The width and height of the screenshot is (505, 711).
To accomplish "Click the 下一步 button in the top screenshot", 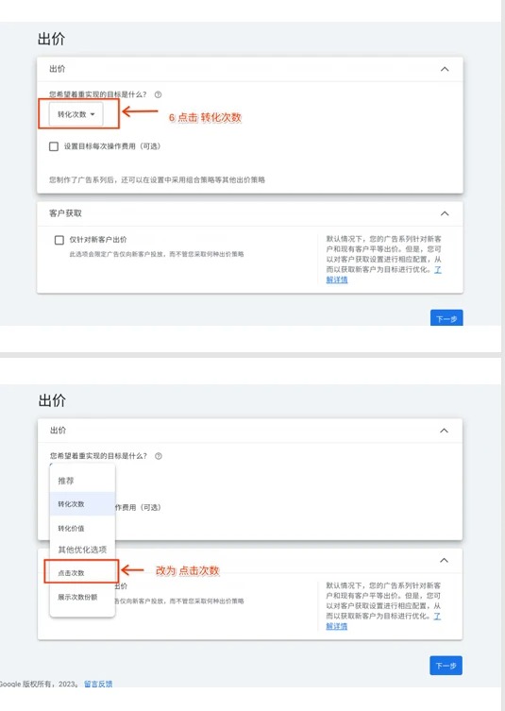I will [x=446, y=318].
